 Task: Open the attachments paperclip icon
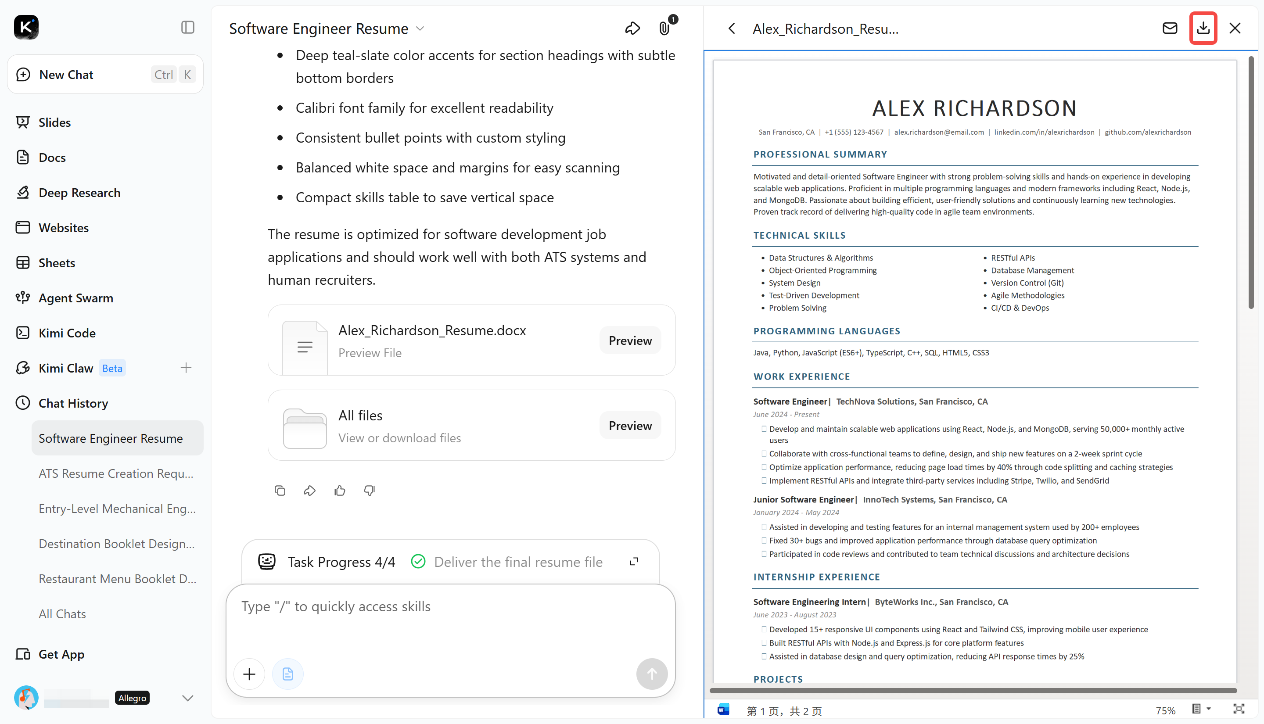(664, 29)
